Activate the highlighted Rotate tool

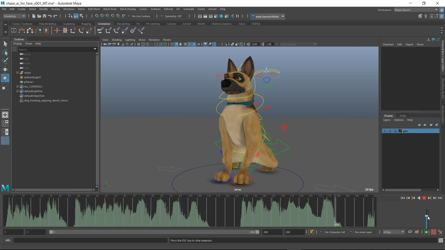pos(5,78)
